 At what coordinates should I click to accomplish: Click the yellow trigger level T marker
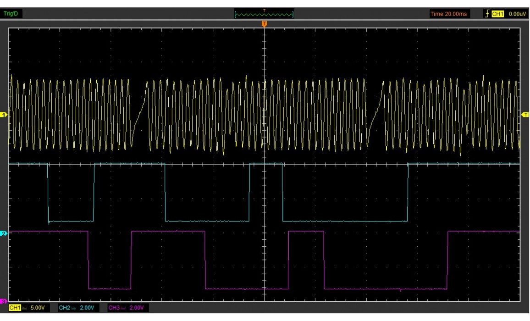tap(525, 115)
